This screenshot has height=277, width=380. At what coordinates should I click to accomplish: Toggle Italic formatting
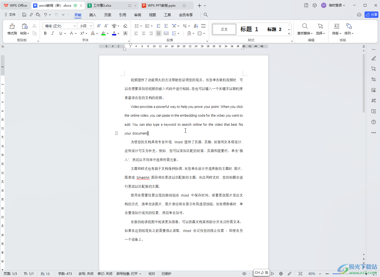click(x=53, y=33)
